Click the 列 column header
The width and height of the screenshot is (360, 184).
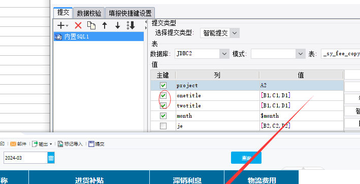pos(217,75)
